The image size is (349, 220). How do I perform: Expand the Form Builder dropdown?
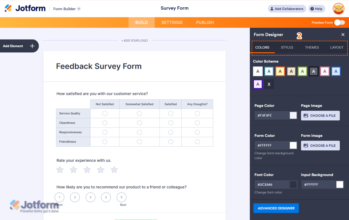click(x=79, y=9)
